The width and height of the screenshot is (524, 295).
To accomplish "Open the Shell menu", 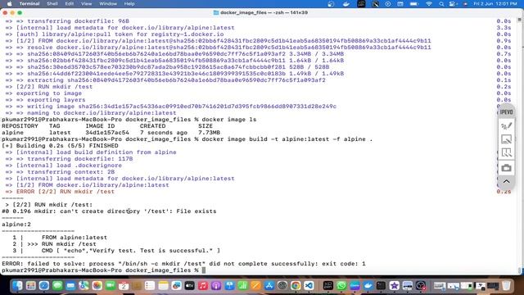I will coord(52,3).
